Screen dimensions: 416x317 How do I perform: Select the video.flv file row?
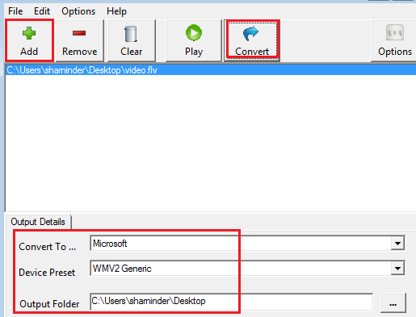tap(211, 70)
